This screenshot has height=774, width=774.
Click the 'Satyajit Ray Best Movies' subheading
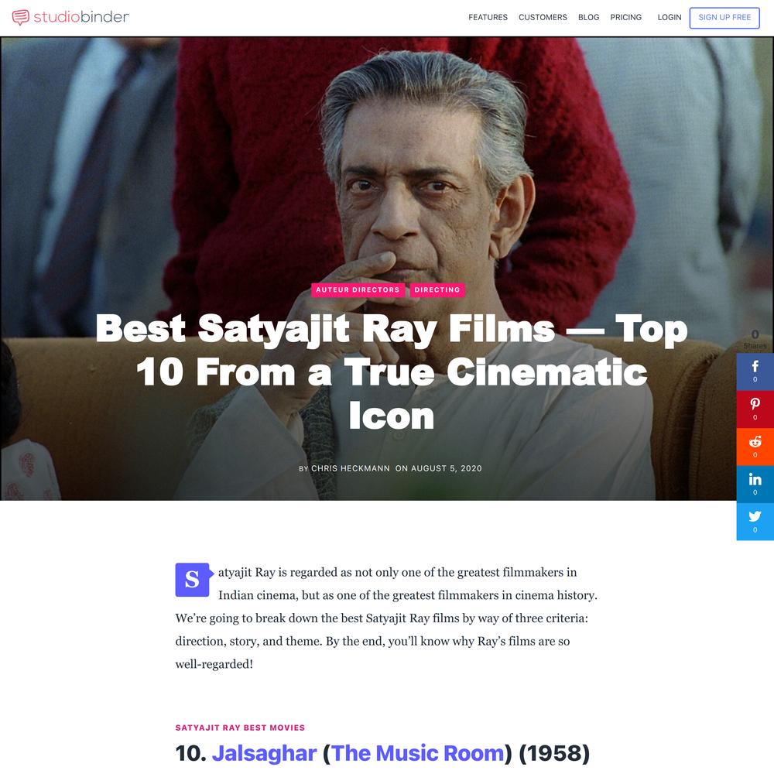(x=240, y=728)
